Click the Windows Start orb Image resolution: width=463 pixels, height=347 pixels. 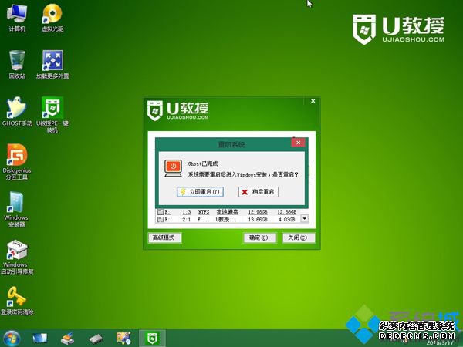point(12,339)
